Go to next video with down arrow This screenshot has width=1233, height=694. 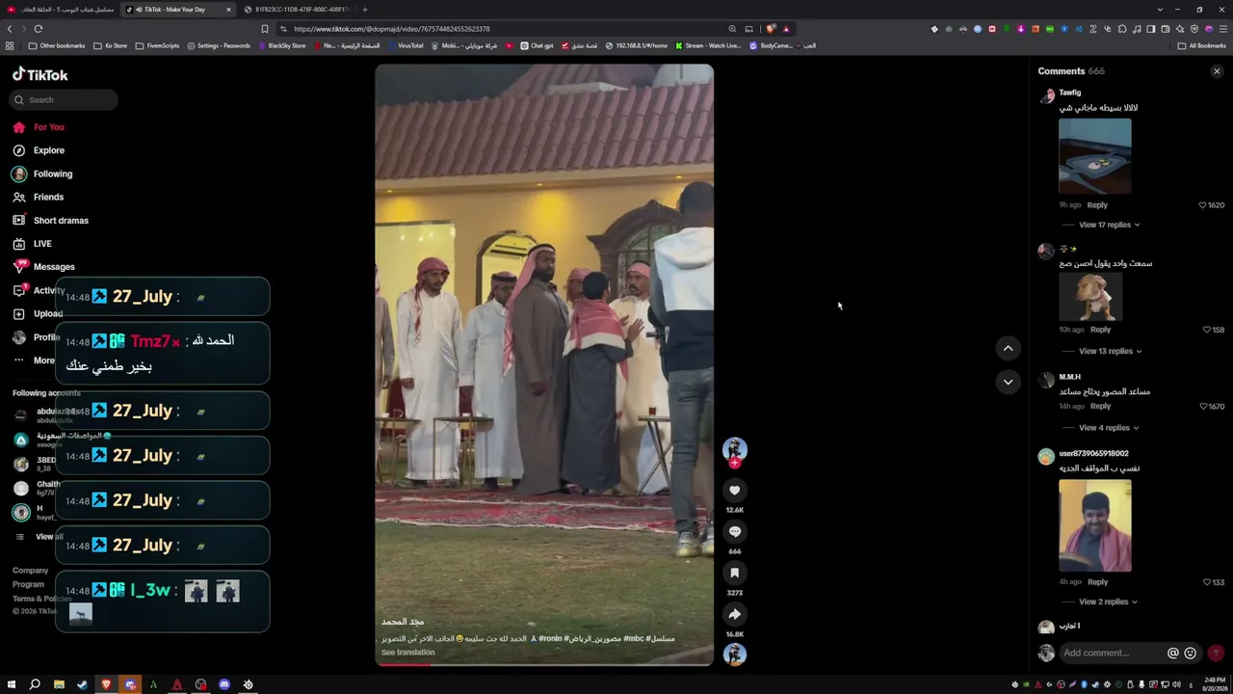pyautogui.click(x=1008, y=382)
